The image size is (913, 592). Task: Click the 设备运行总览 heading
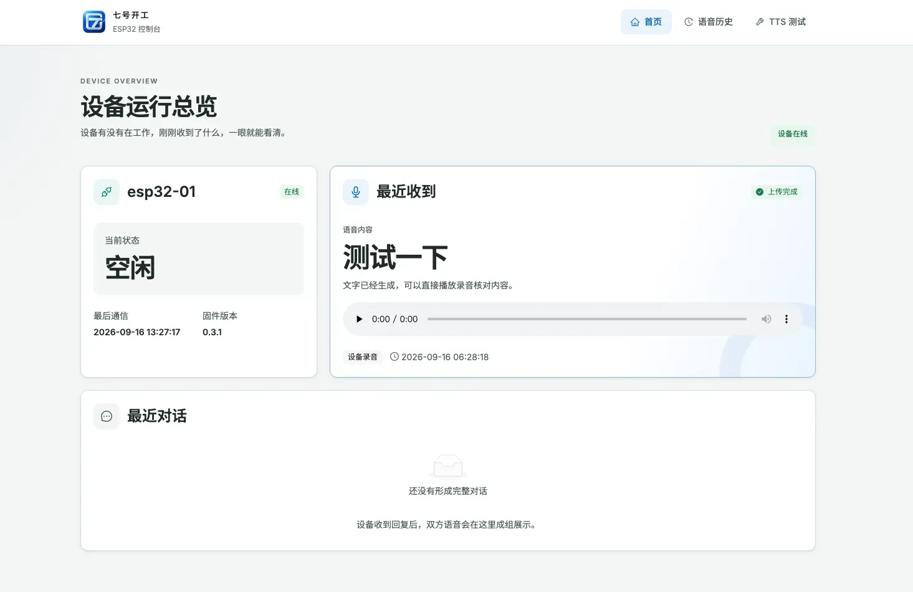[x=149, y=107]
